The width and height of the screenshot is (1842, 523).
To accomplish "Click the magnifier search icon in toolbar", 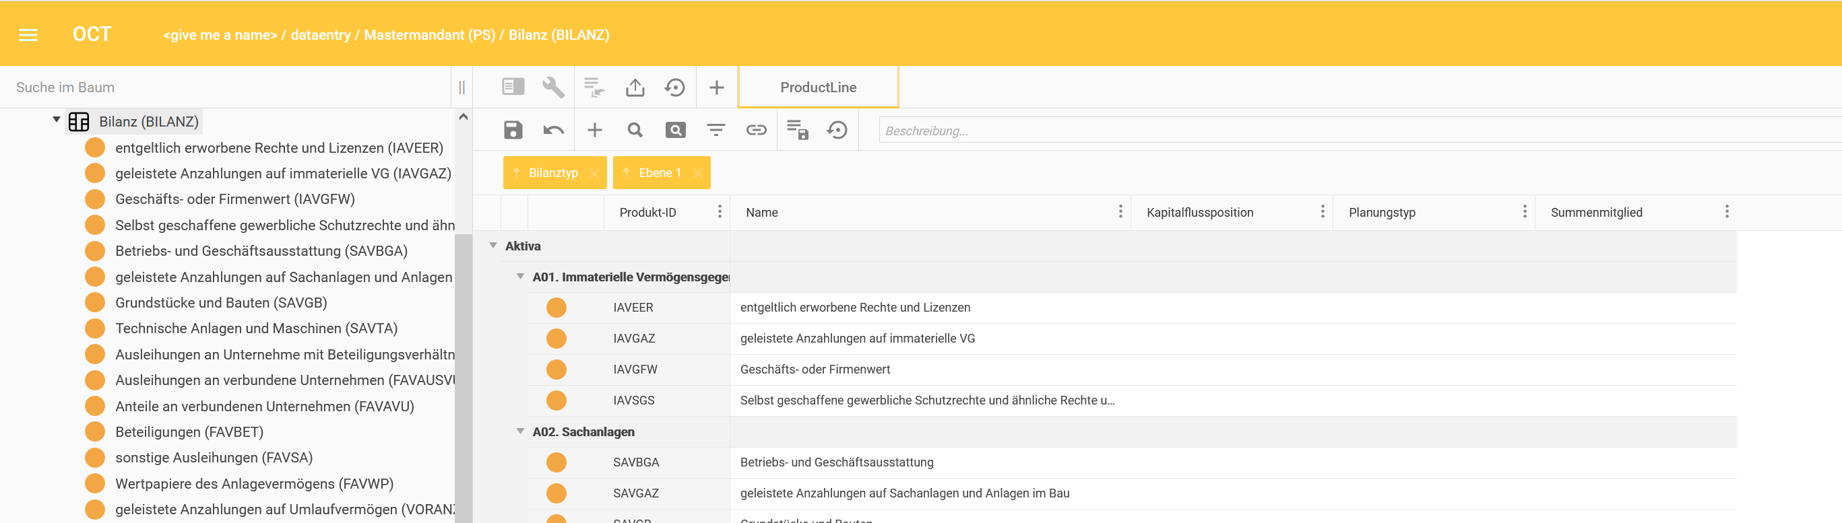I will [x=634, y=130].
